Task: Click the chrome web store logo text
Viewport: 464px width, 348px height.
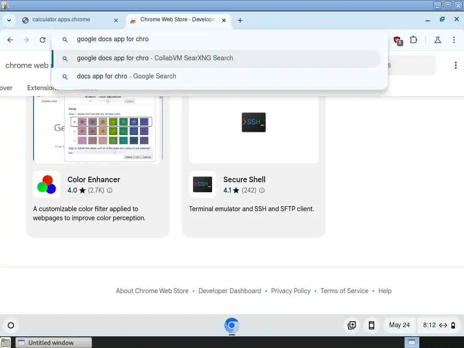Action: tap(29, 65)
